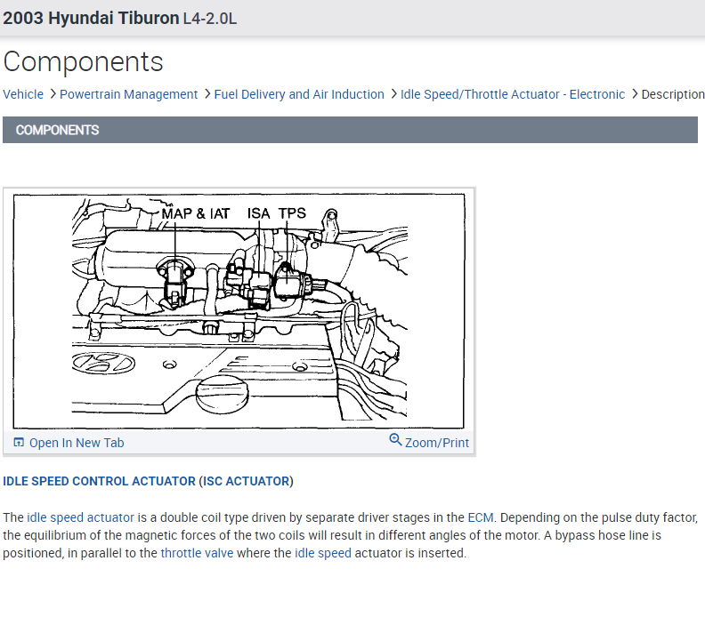This screenshot has width=705, height=641.
Task: Open Zoom/Print for the diagram
Action: pyautogui.click(x=436, y=443)
